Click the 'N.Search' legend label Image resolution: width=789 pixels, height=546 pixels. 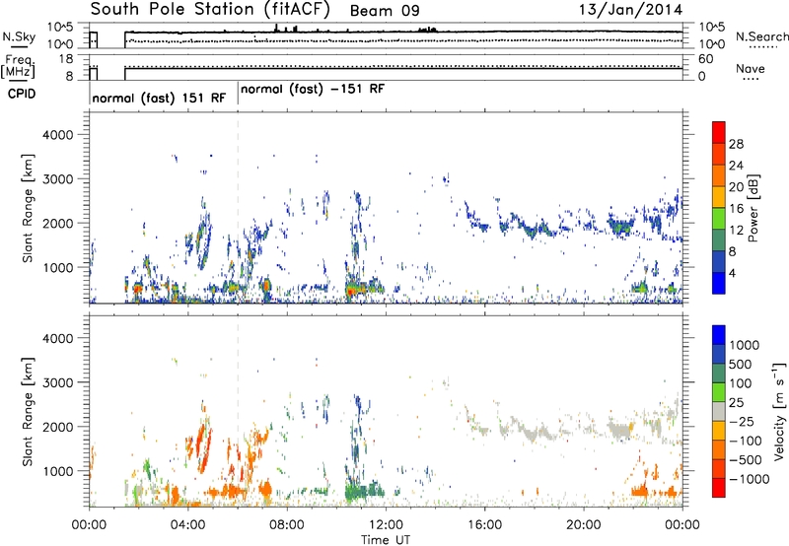tap(761, 36)
